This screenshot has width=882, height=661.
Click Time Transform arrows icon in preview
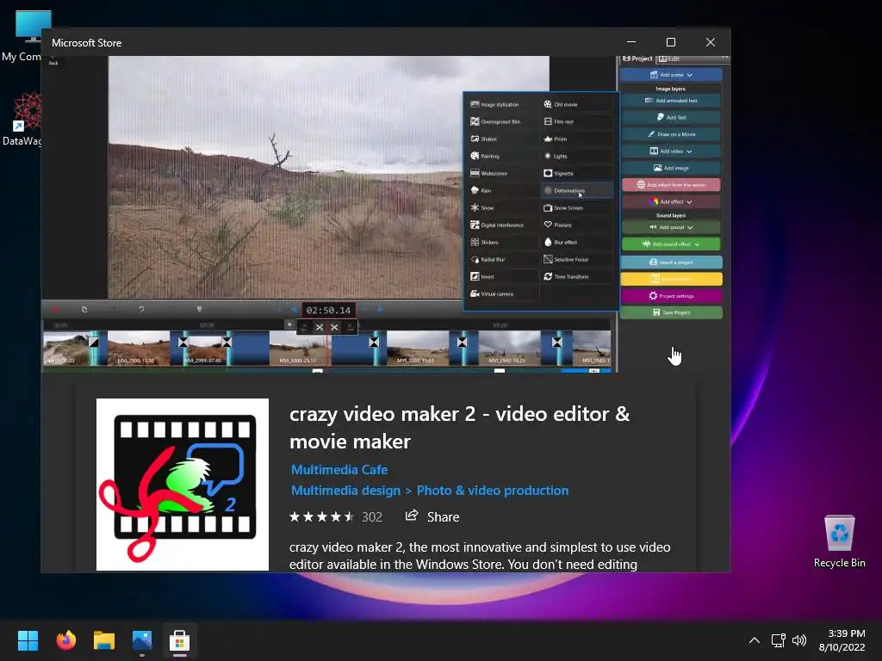click(548, 276)
